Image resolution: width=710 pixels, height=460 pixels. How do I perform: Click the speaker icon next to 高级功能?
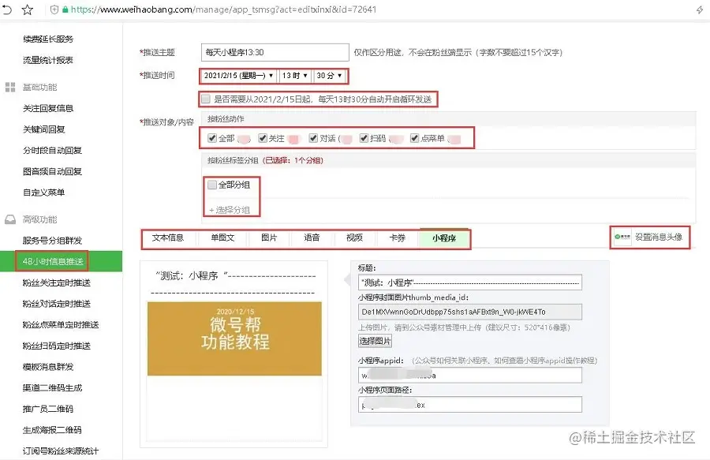click(10, 219)
